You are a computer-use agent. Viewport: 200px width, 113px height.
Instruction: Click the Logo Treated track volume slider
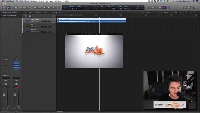(x=46, y=21)
